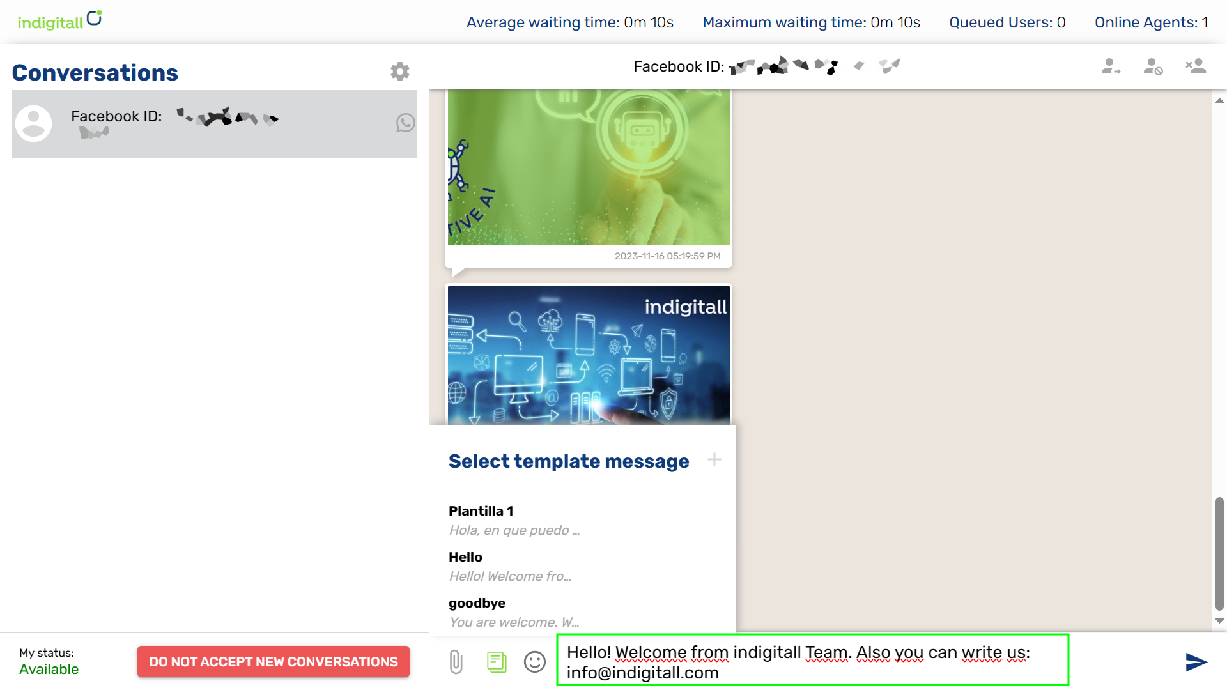The width and height of the screenshot is (1227, 690).
Task: Open conversations settings gear
Action: click(400, 72)
